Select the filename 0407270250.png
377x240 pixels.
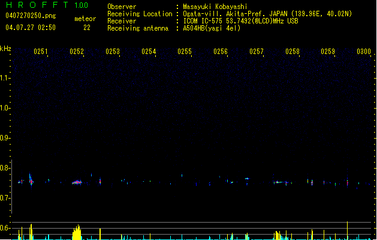click(x=31, y=16)
